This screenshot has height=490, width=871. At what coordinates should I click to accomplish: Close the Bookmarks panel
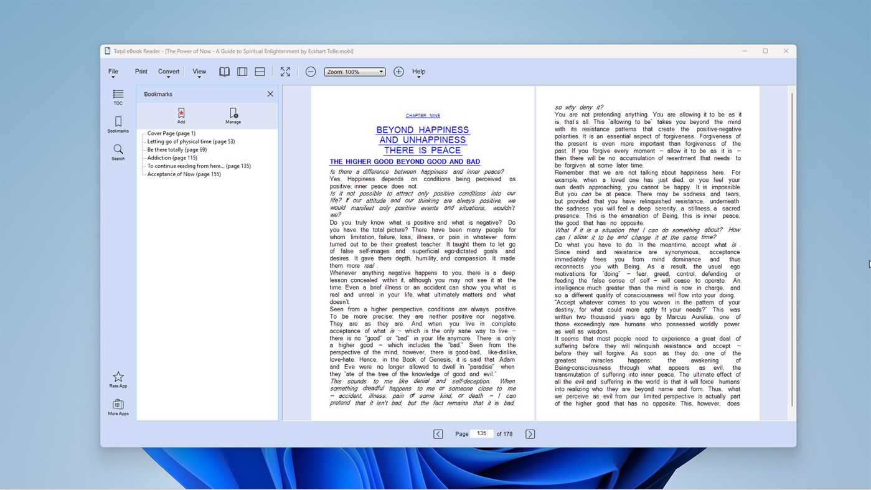tap(270, 93)
